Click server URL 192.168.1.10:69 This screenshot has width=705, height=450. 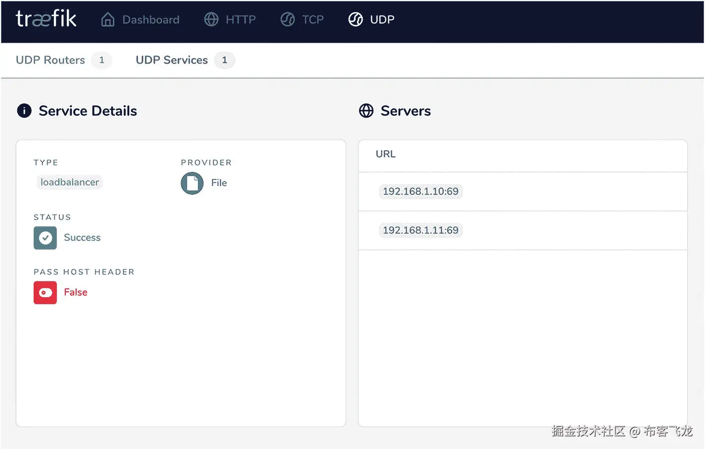(421, 191)
